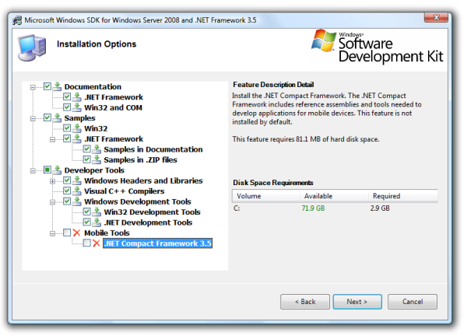Click the install icon beside Developer Tools
The height and width of the screenshot is (336, 467).
pos(57,170)
